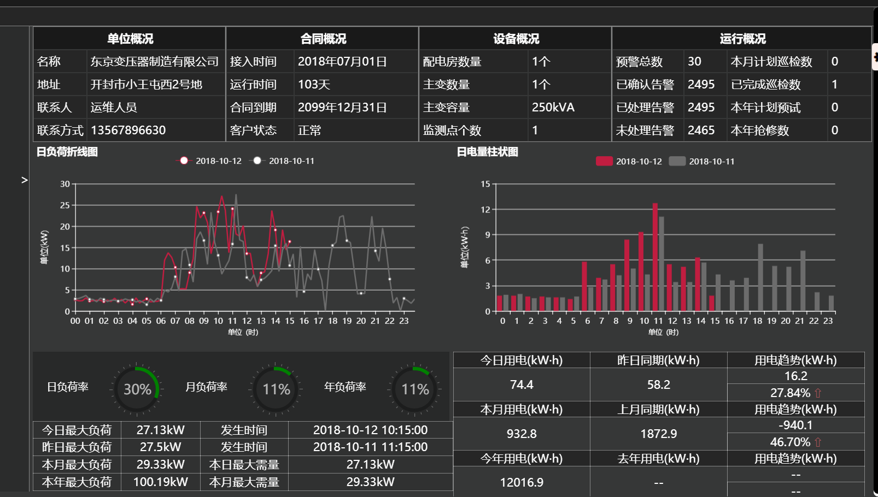Click the 去年用电(kW·h) header
This screenshot has height=497, width=878.
coord(658,458)
